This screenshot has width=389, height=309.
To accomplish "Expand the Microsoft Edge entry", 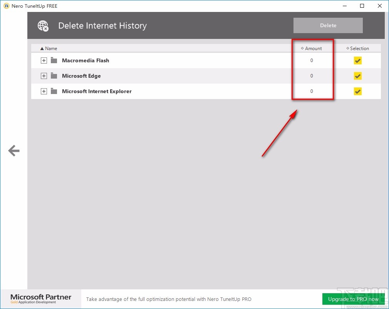I will tap(44, 76).
